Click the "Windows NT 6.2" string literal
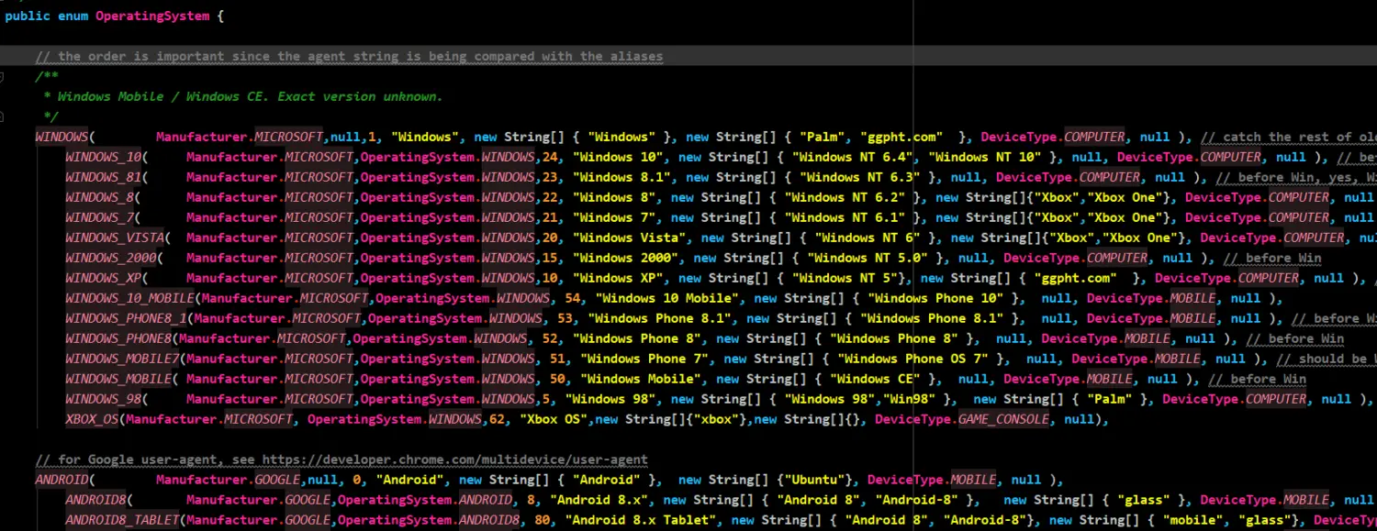Viewport: 1377px width, 531px height. [845, 197]
